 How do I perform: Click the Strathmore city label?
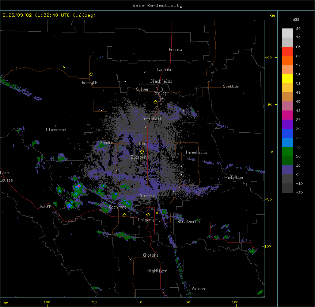pos(189,222)
